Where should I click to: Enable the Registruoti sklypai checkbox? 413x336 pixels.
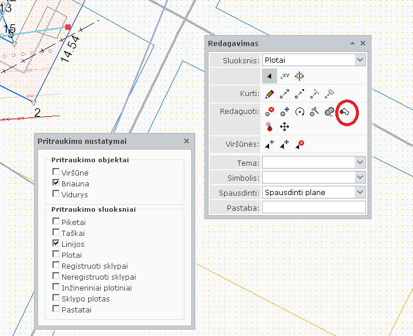click(x=56, y=265)
